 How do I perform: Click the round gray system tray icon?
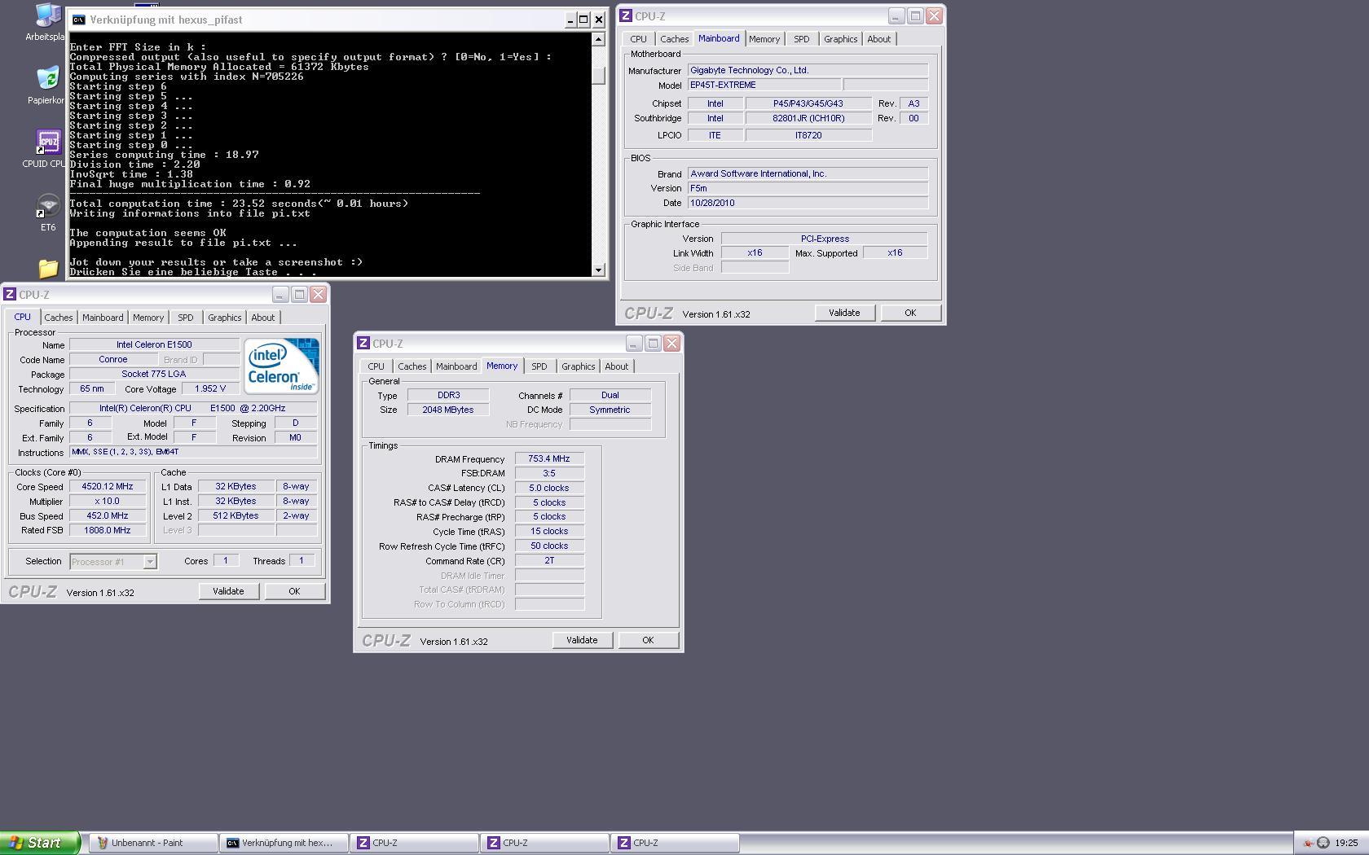1323,843
